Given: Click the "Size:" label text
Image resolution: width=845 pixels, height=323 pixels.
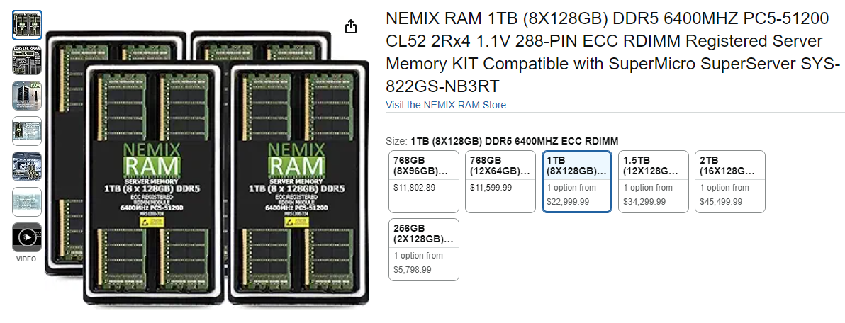Looking at the screenshot, I should coord(396,140).
